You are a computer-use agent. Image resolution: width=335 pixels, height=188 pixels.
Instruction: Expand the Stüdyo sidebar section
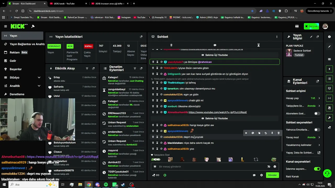click(22, 78)
